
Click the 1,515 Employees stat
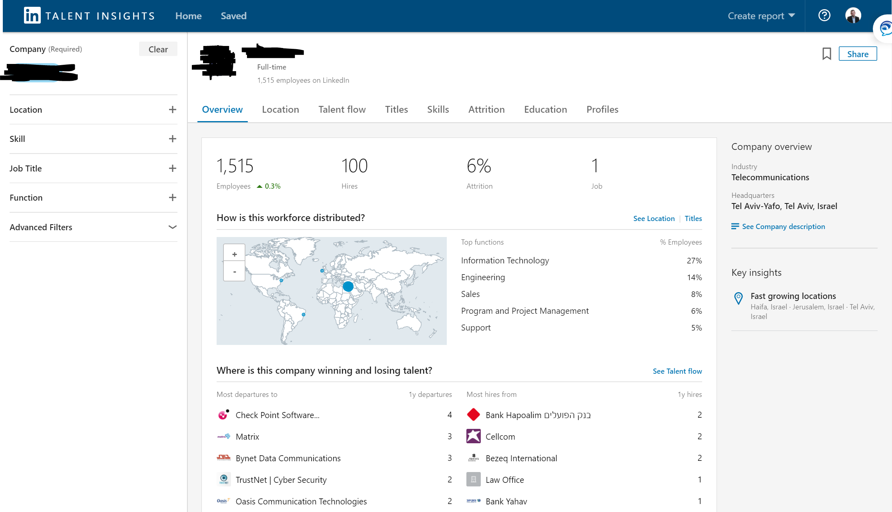248,173
